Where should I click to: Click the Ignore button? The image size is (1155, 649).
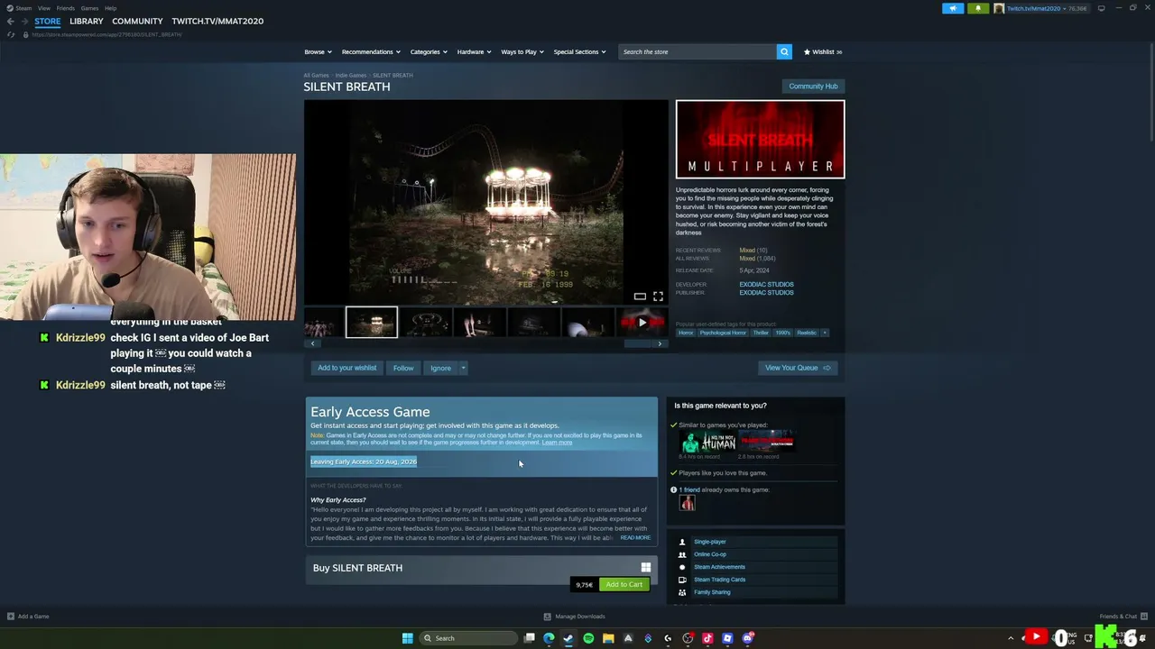click(440, 368)
